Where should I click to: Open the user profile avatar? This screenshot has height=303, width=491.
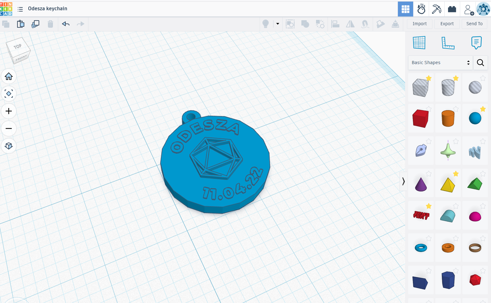click(483, 9)
